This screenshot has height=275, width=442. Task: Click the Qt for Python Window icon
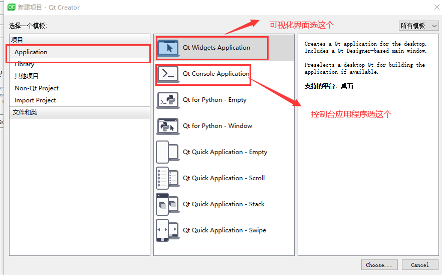tap(168, 126)
